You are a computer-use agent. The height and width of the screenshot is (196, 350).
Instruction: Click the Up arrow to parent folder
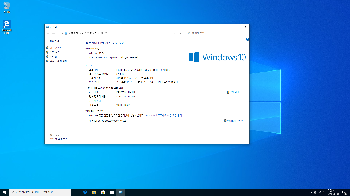[x=62, y=33]
